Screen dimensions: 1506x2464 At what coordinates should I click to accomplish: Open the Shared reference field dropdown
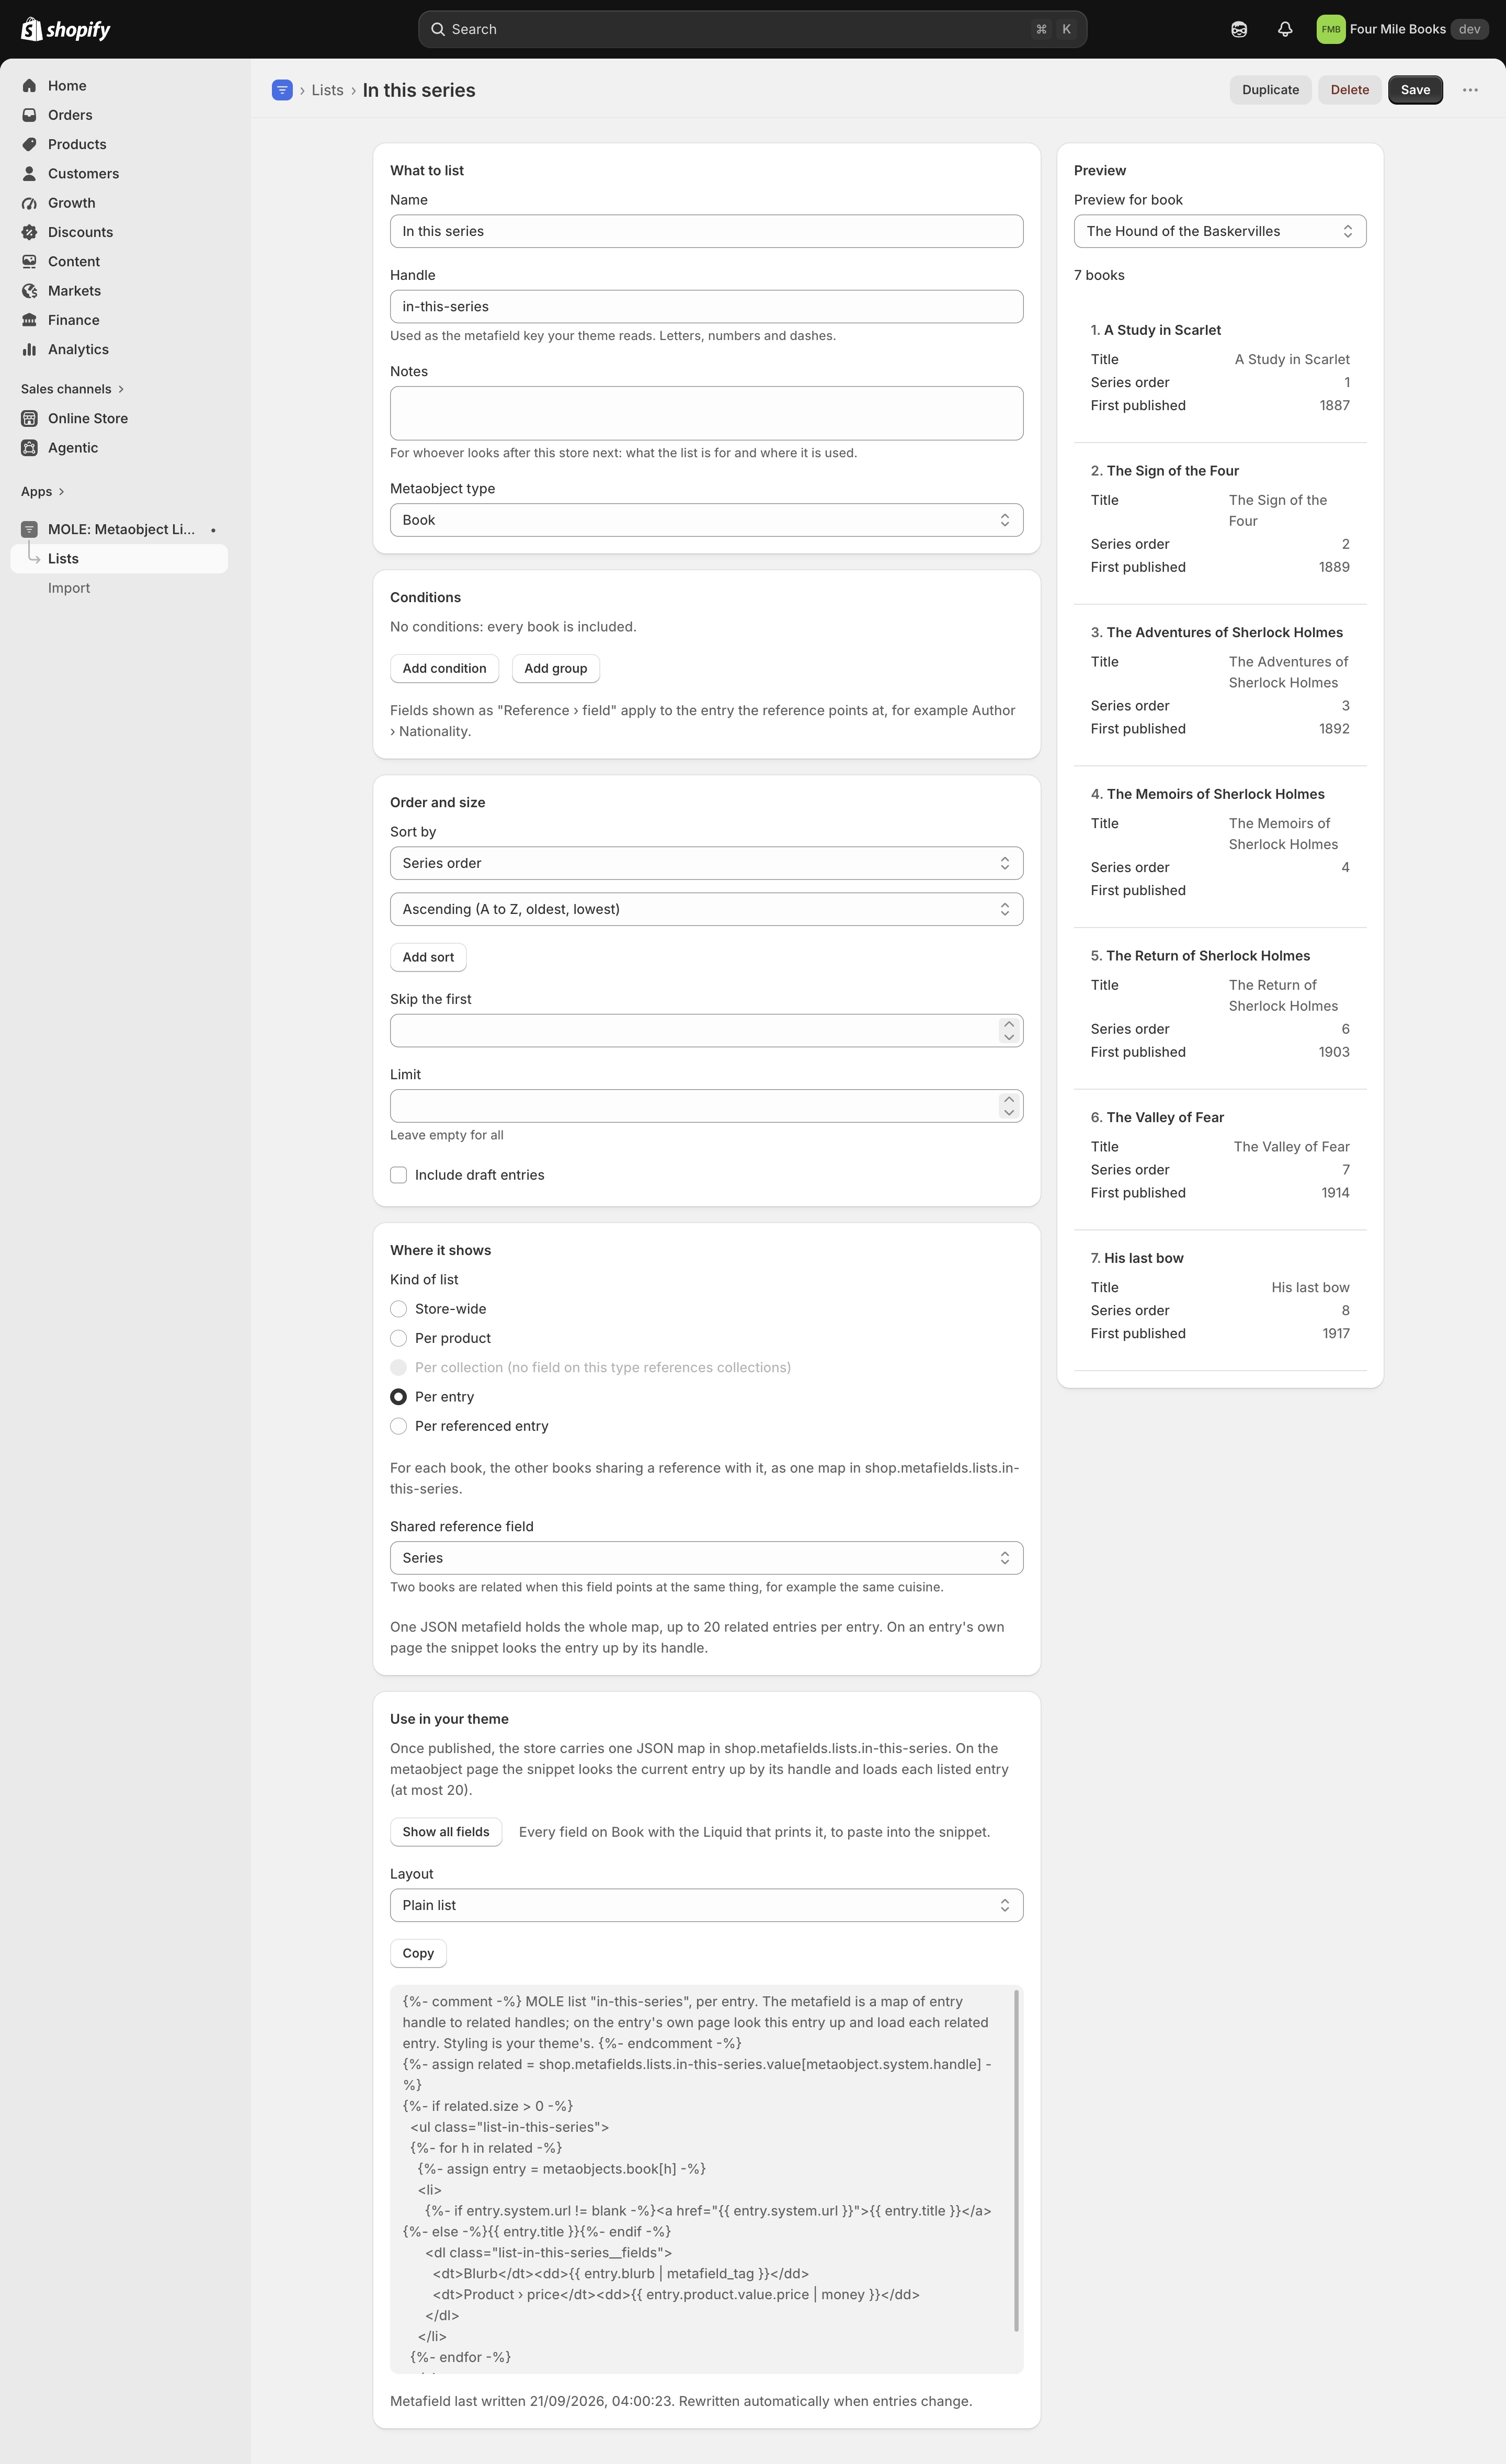point(706,1558)
